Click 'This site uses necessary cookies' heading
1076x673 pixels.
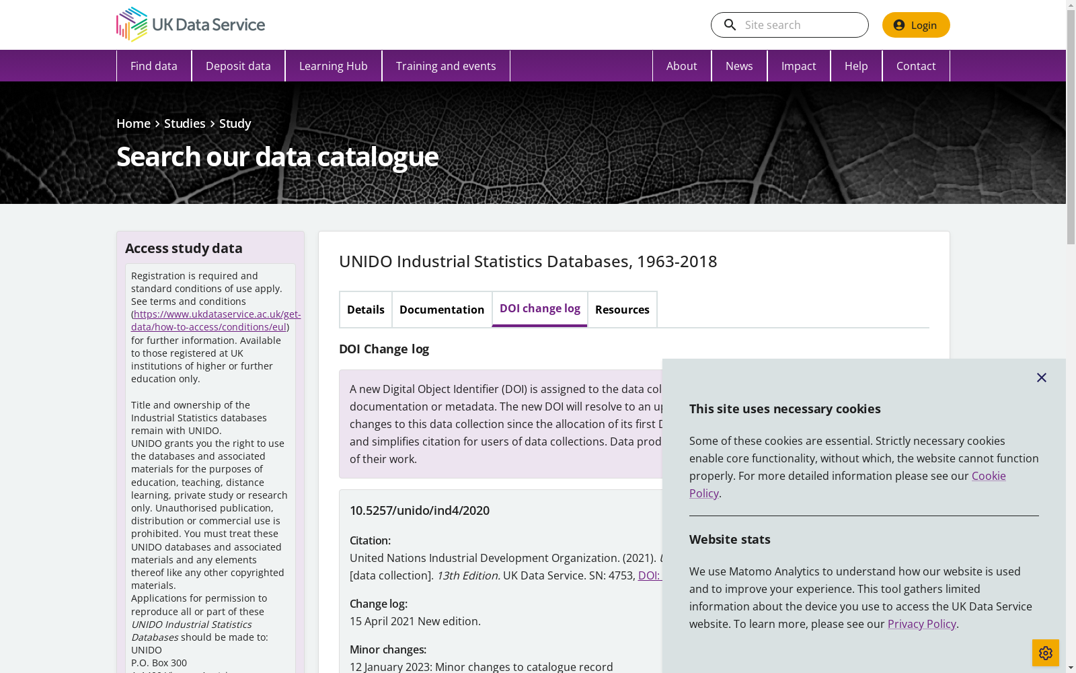click(785, 409)
